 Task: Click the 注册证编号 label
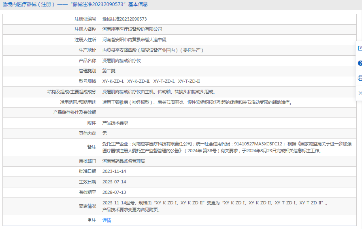point(85,19)
